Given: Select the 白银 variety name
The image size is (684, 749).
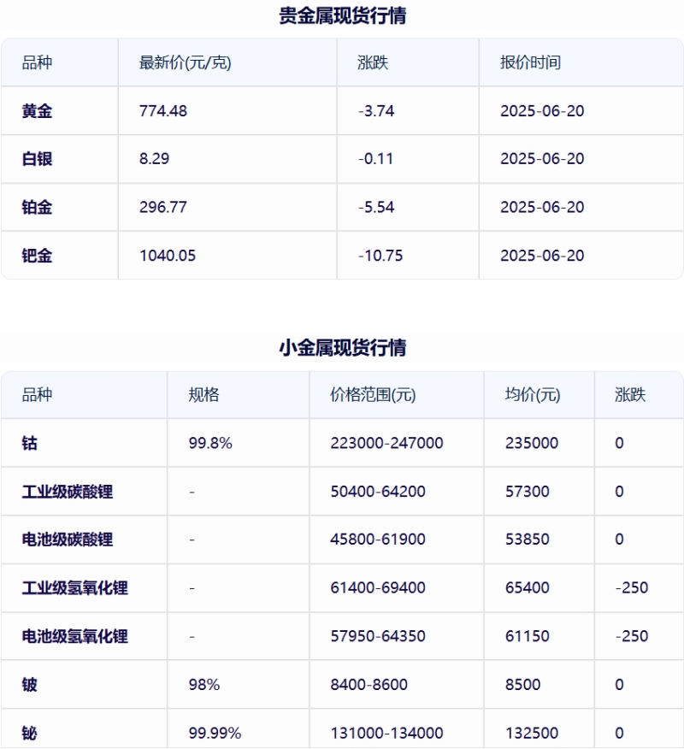Looking at the screenshot, I should pyautogui.click(x=37, y=158).
